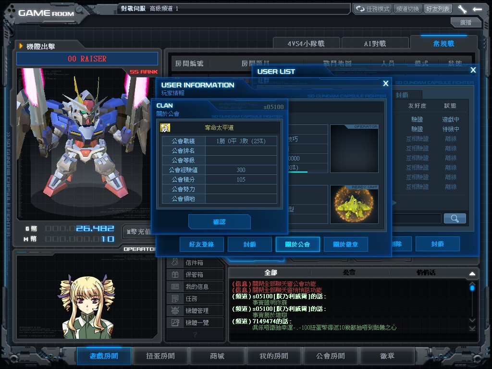Image resolution: width=492 pixels, height=369 pixels.
Task: Open 信件箱 mailbox menu item
Action: tap(195, 262)
